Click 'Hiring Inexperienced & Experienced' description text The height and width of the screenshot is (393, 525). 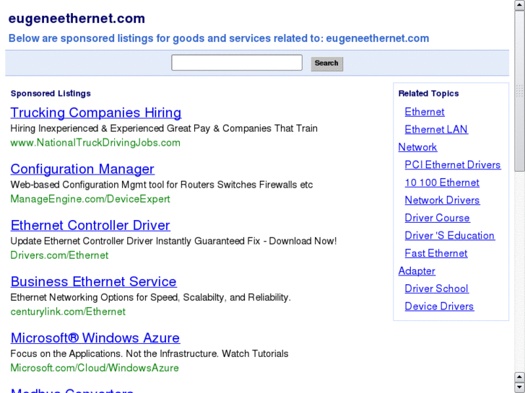click(x=164, y=128)
